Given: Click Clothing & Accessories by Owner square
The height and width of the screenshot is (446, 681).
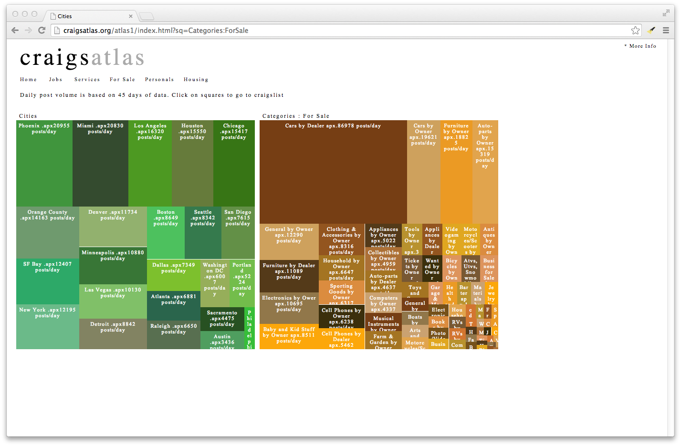Looking at the screenshot, I should (342, 239).
